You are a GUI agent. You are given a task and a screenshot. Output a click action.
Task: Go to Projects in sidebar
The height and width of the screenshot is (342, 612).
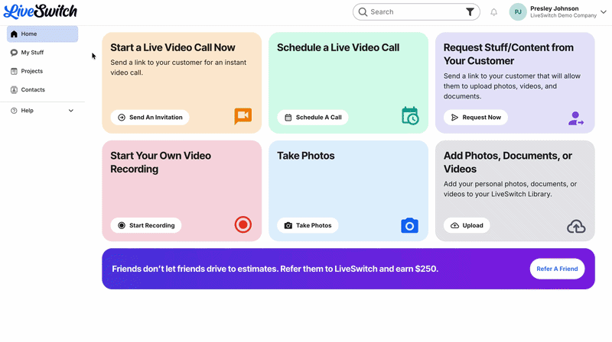[x=31, y=71]
